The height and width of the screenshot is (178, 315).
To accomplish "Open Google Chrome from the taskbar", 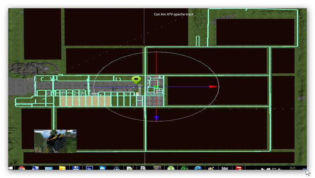I will (x=22, y=169).
